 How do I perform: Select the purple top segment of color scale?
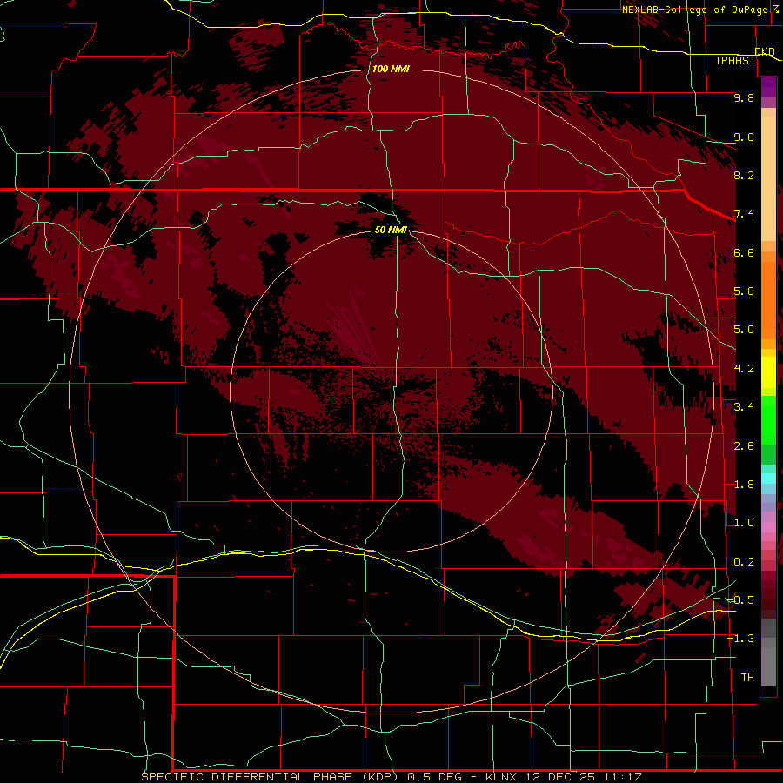point(768,87)
